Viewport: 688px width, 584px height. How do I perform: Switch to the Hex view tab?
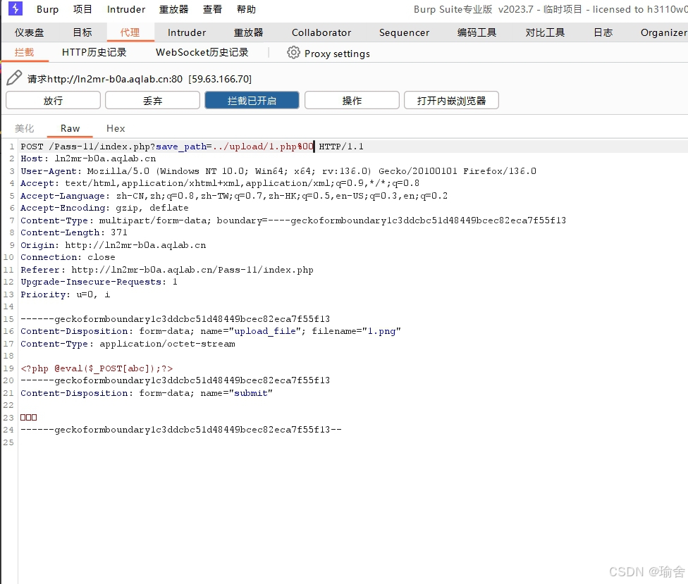pyautogui.click(x=116, y=128)
